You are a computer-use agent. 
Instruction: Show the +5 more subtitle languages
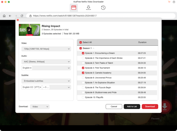pyautogui.click(x=46, y=87)
